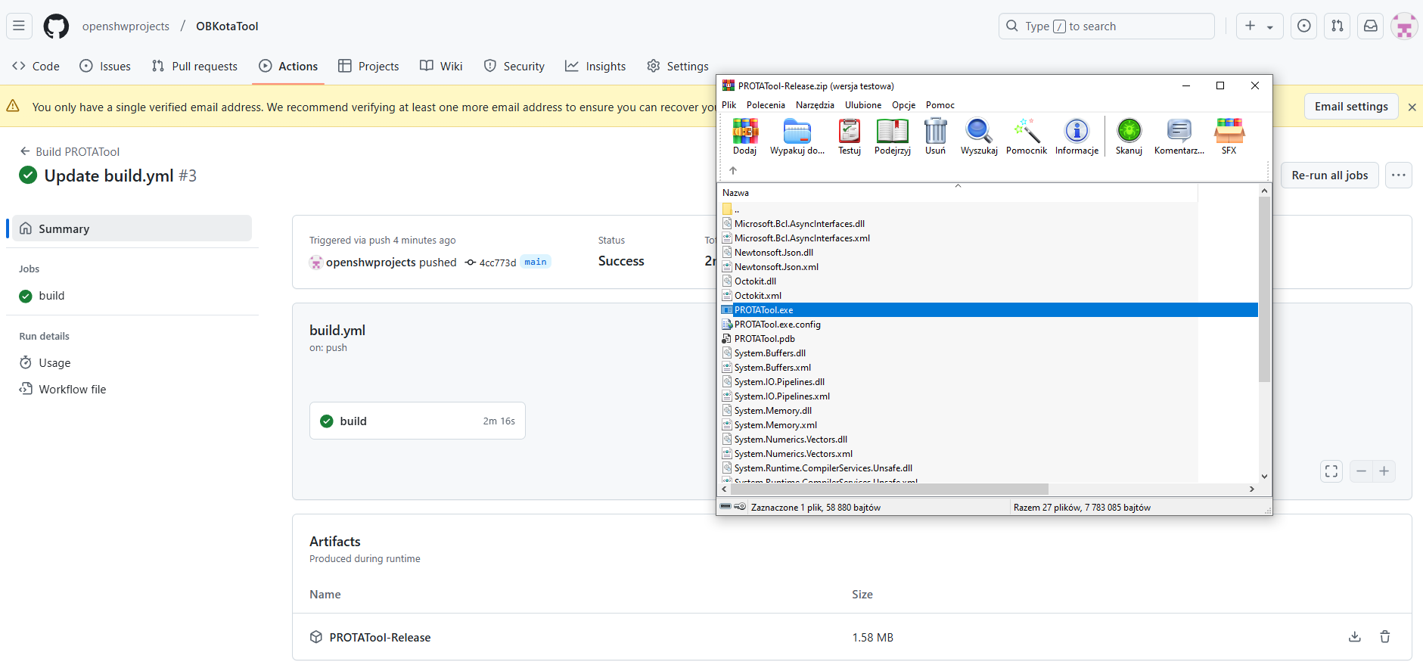Switch to Pull requests tab
The image size is (1423, 668).
coord(195,67)
